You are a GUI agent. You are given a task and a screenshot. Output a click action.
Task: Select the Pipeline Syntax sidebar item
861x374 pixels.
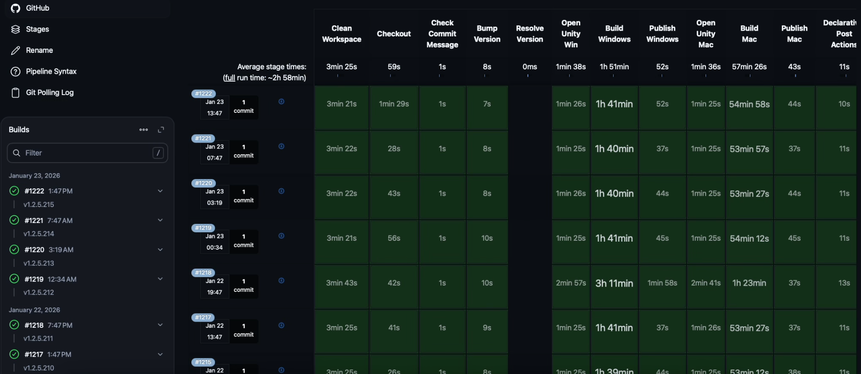point(51,72)
